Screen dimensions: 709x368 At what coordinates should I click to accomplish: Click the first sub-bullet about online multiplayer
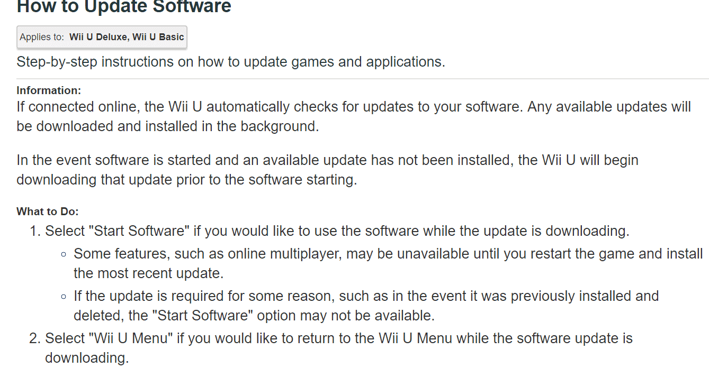click(388, 254)
